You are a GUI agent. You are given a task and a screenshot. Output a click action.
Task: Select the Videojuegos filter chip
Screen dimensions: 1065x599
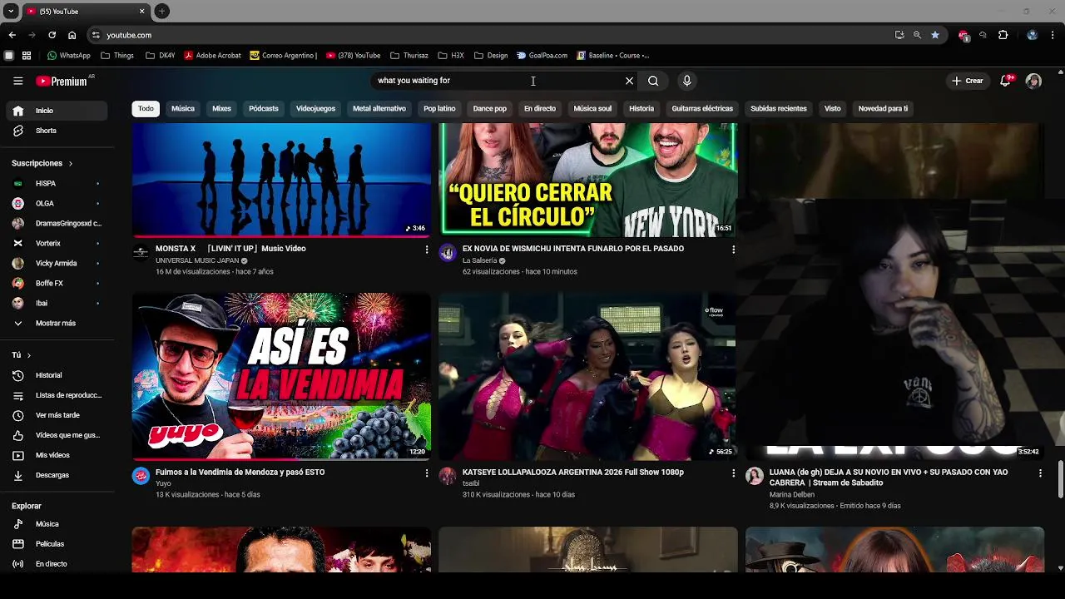(315, 109)
